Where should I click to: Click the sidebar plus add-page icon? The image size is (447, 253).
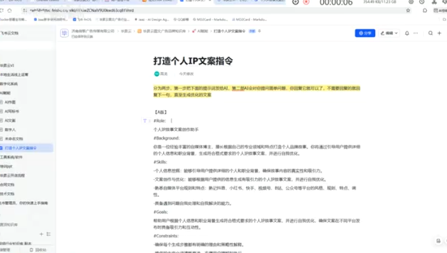click(41, 234)
